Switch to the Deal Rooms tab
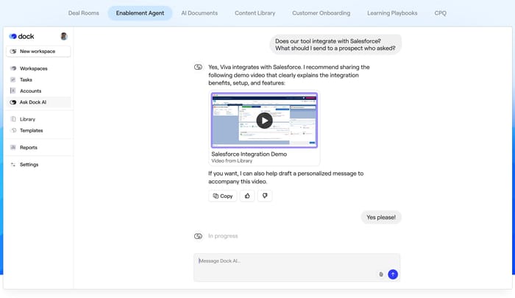This screenshot has height=298, width=515. 84,13
